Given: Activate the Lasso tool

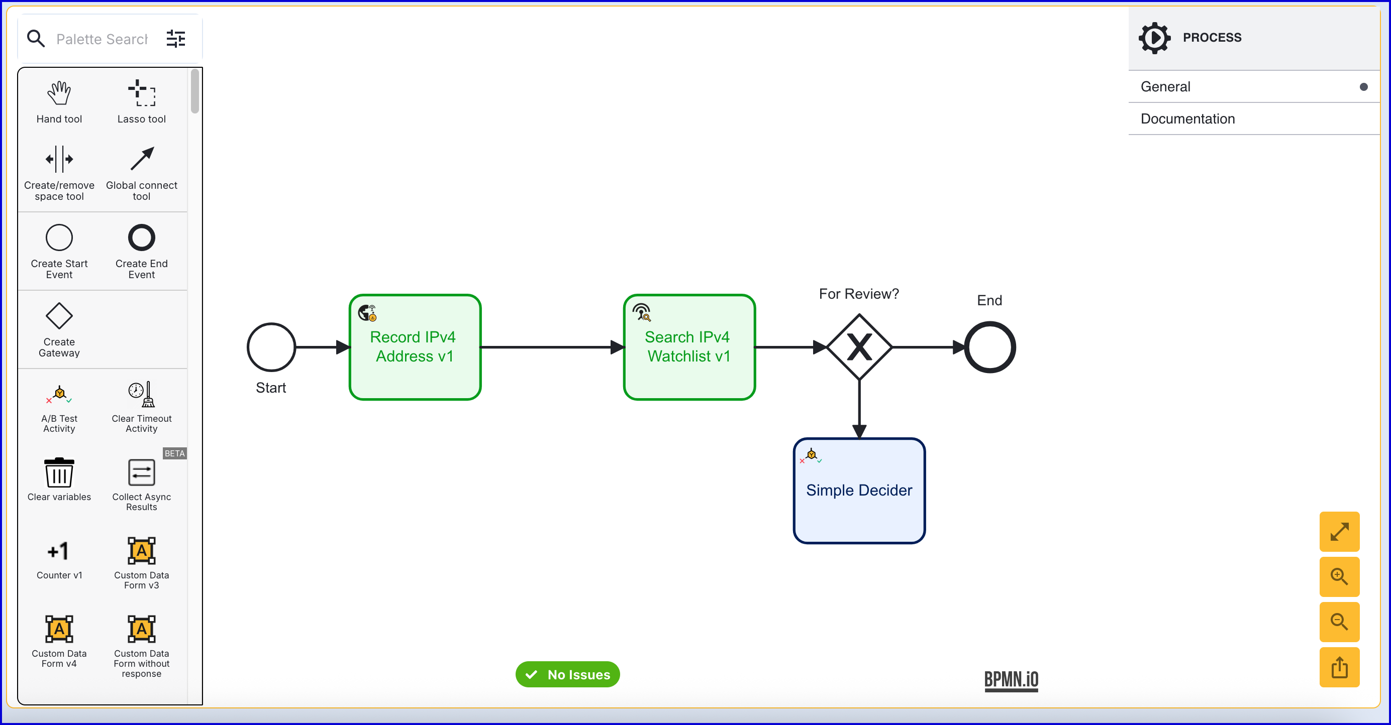Looking at the screenshot, I should 142,94.
